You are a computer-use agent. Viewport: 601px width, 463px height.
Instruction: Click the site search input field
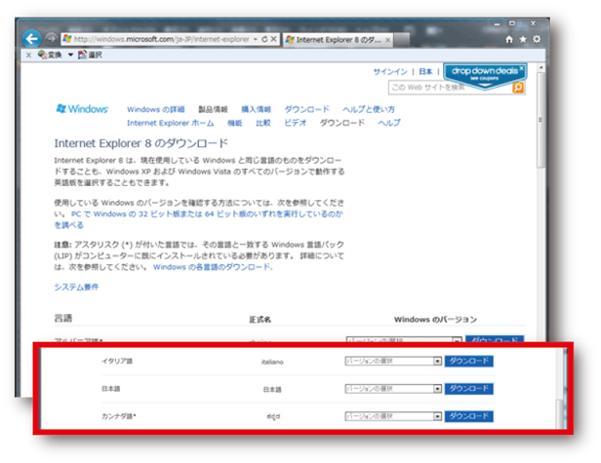[451, 88]
